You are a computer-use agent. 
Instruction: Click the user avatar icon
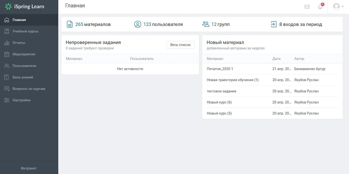pos(336,6)
